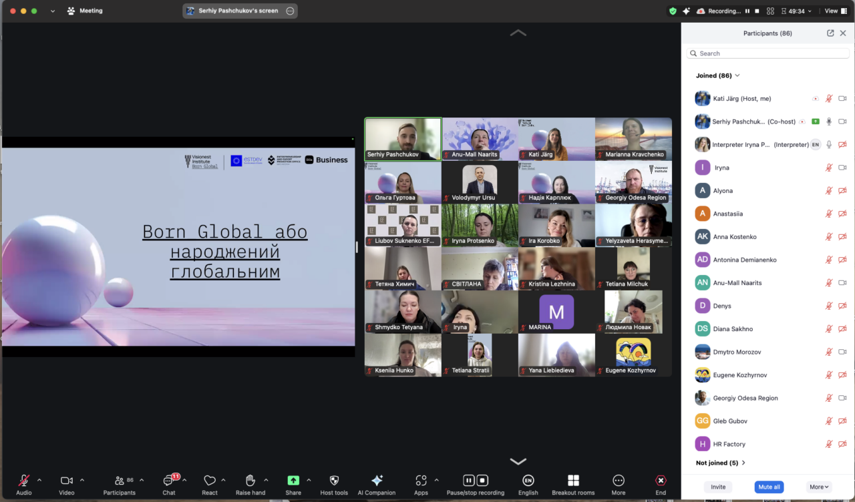Select Serhiy Pashchukov's video tile
The width and height of the screenshot is (855, 502).
click(403, 139)
